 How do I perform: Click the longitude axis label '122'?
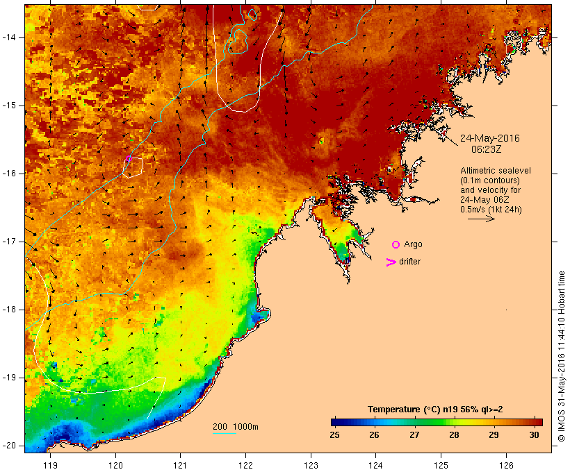[246, 466]
